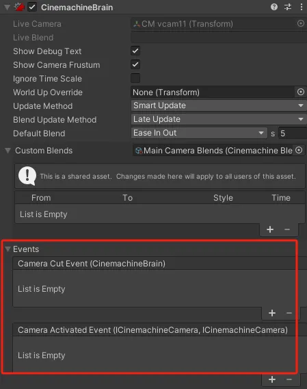The height and width of the screenshot is (389, 307).
Task: Collapse the Events foldout
Action: 8,249
